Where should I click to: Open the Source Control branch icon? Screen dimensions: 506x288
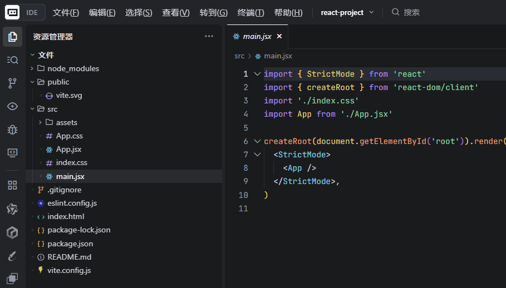coord(13,83)
